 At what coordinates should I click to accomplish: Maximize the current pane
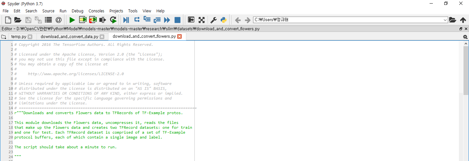(x=191, y=20)
